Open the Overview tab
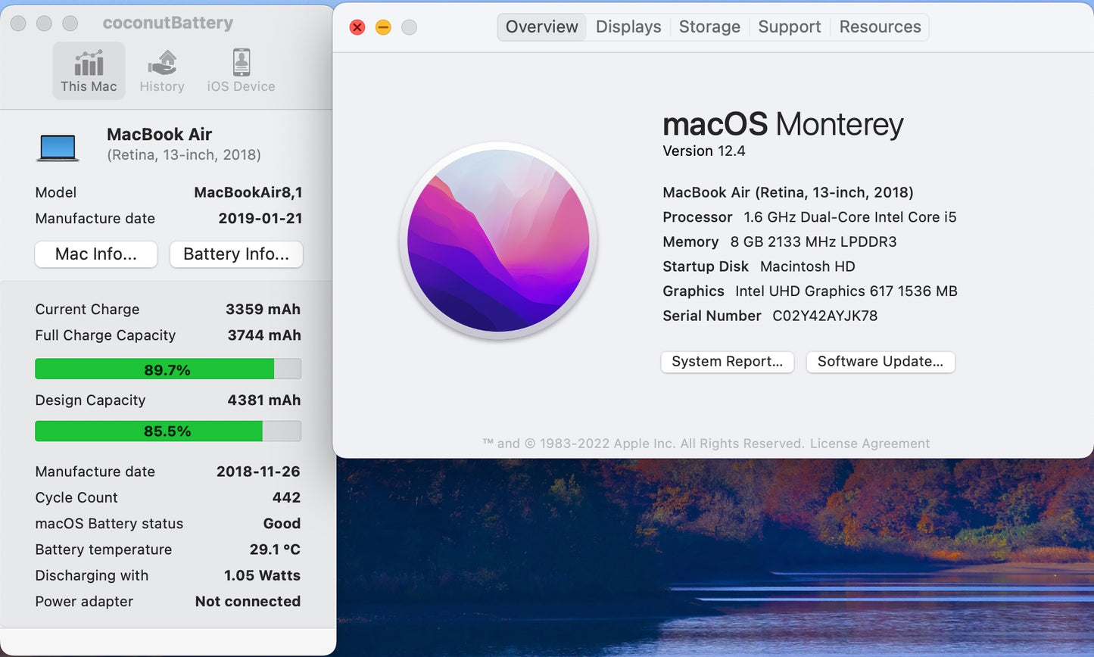 pos(541,26)
